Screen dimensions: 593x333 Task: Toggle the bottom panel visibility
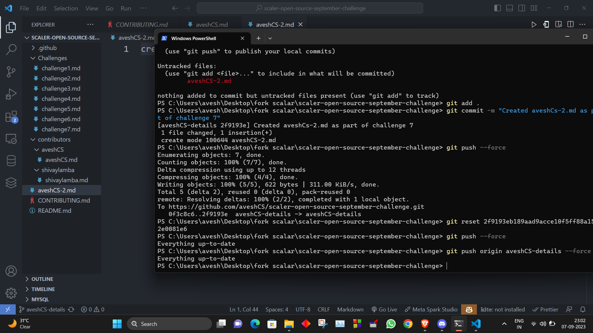(x=509, y=8)
